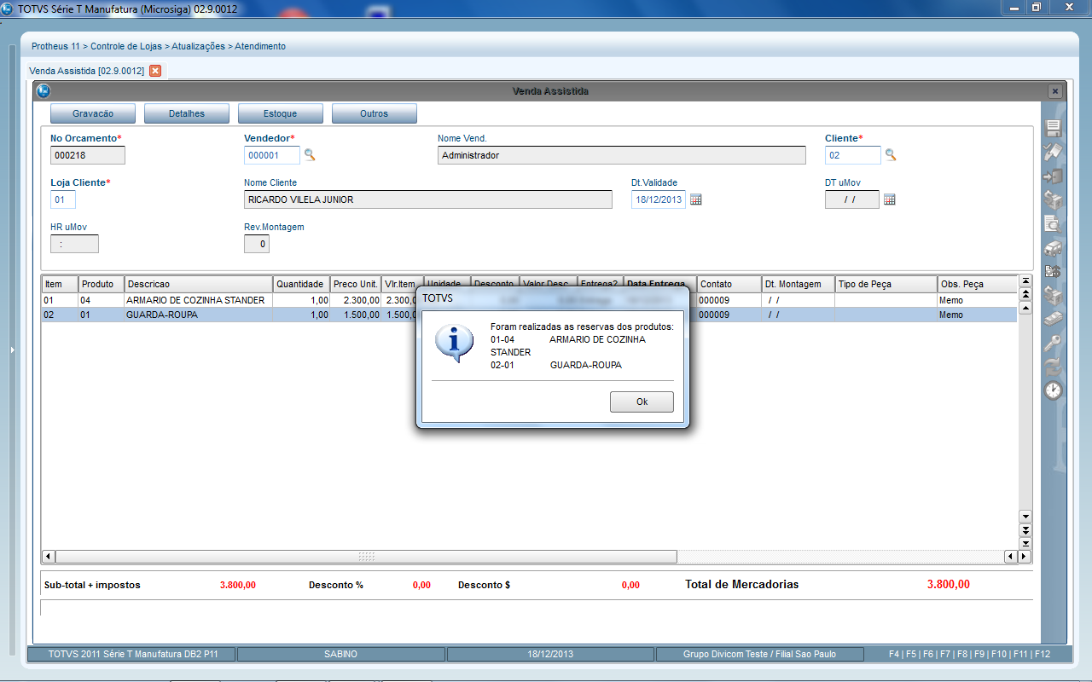Click the grid's horizontal scroll left arrow
Image resolution: width=1092 pixels, height=682 pixels.
[49, 557]
